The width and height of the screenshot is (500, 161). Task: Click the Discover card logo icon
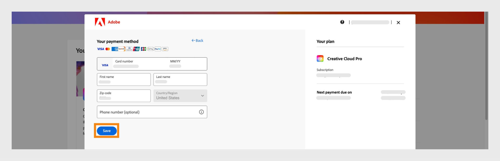click(122, 49)
